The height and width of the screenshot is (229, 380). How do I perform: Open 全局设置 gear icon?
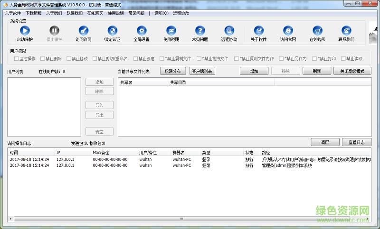(141, 31)
